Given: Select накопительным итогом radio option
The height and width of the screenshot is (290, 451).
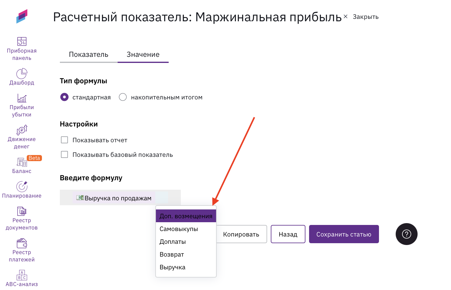Looking at the screenshot, I should coord(123,97).
